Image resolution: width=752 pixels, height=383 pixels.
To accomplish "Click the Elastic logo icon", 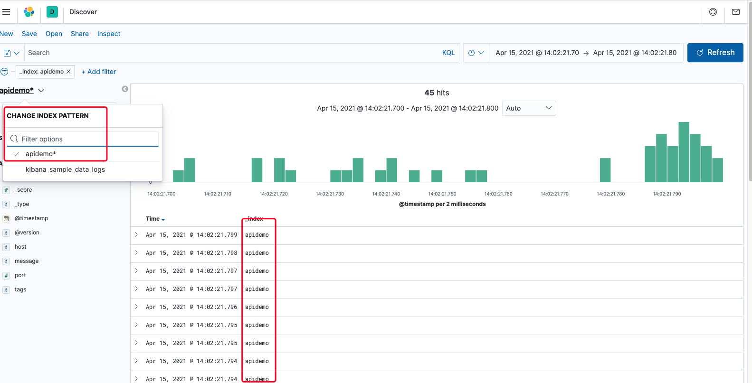I will click(x=29, y=12).
